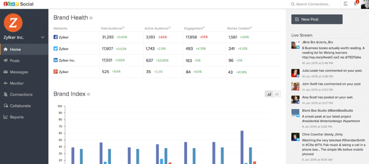
Task: Open the Zylker Inc. orange brand avatar
Action: 13,23
